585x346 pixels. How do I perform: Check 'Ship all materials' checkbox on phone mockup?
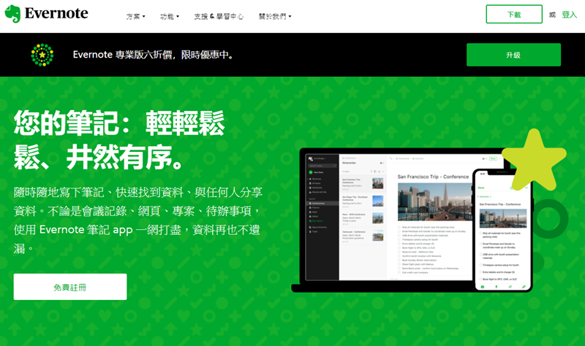(480, 232)
